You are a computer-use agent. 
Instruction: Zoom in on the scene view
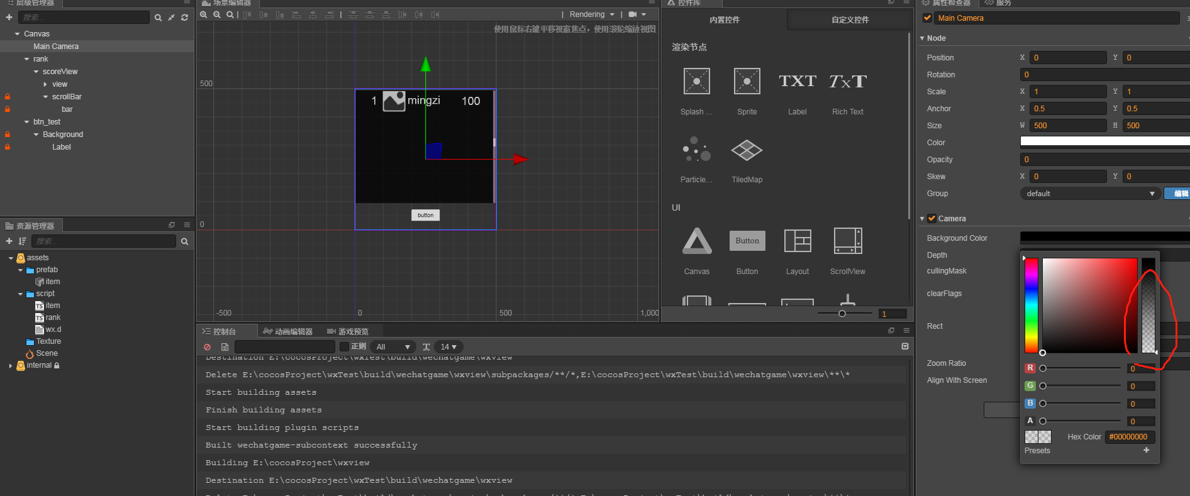point(204,14)
